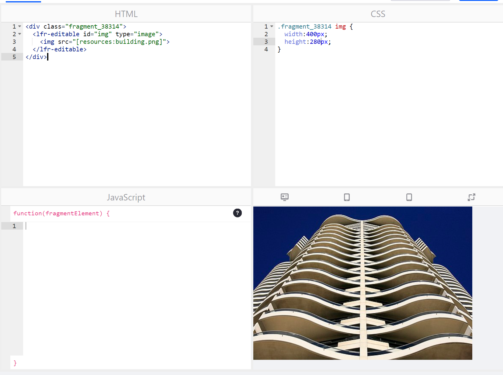Click HTML line with img src resources:building.png

click(x=105, y=42)
